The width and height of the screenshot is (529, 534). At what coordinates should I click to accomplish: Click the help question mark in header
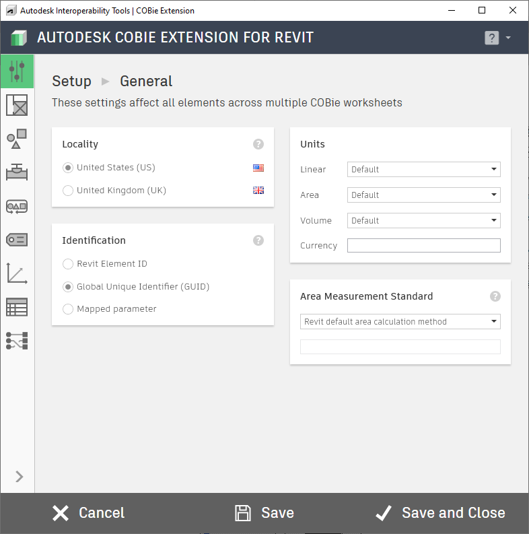(x=491, y=38)
